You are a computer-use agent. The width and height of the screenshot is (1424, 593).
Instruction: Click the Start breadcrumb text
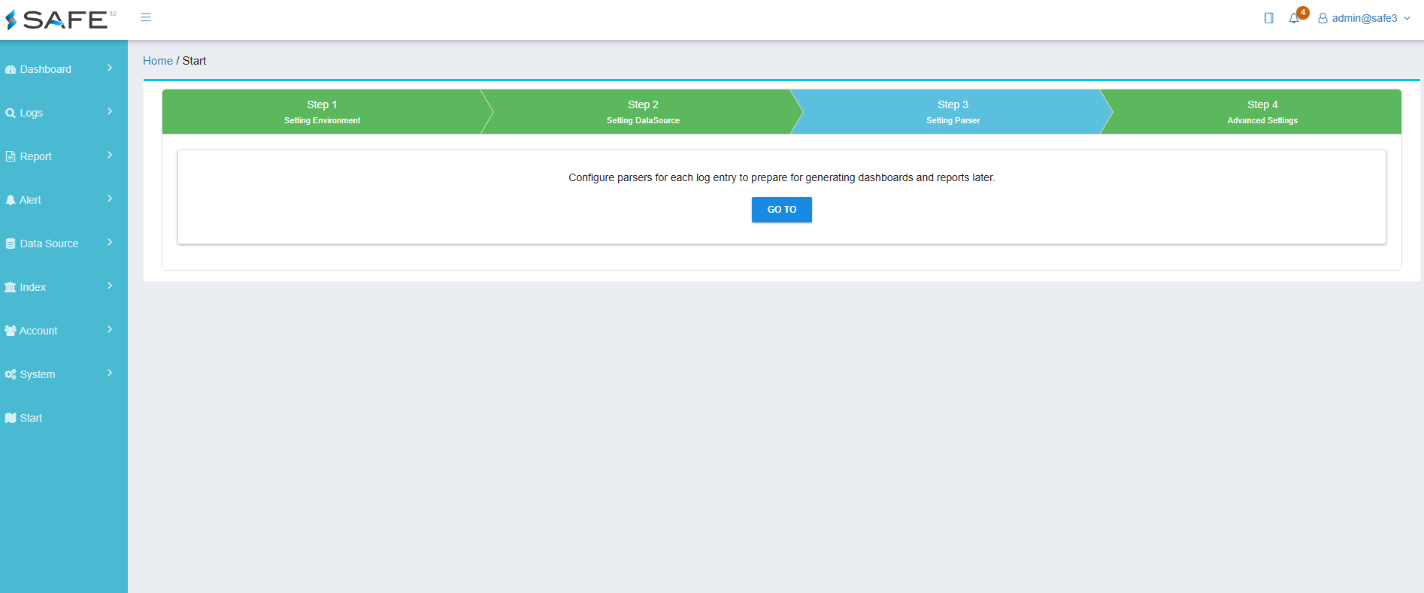point(194,61)
